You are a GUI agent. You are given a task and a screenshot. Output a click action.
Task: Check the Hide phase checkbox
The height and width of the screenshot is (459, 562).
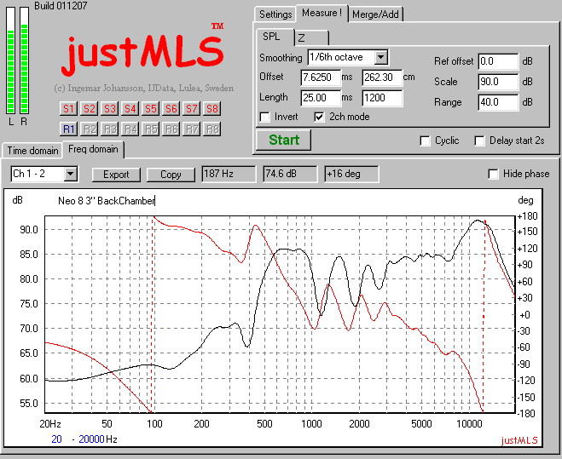[x=493, y=174]
